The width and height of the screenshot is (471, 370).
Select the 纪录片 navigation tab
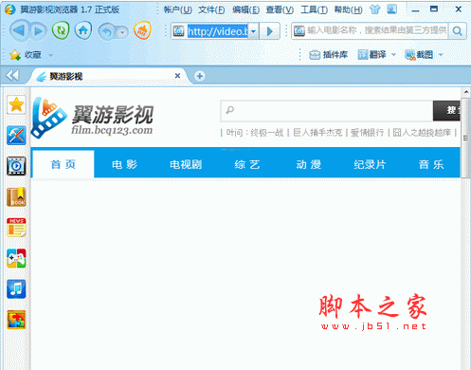370,164
